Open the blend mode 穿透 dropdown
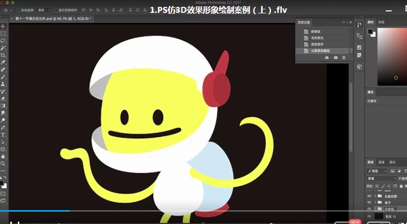The height and width of the screenshot is (224, 407). (x=382, y=178)
